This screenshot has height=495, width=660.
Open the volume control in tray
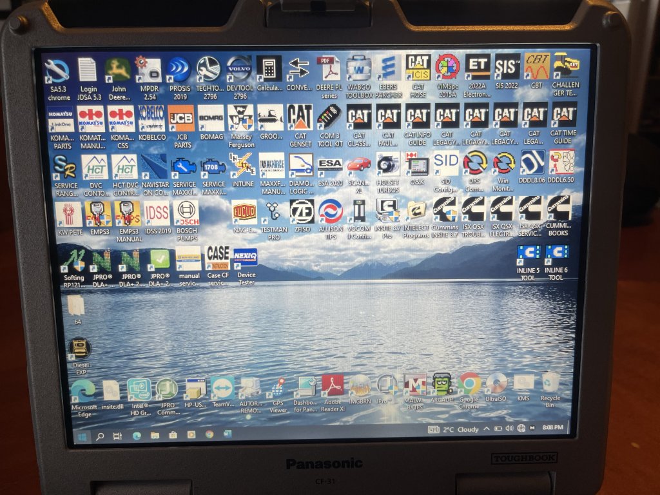(x=509, y=429)
